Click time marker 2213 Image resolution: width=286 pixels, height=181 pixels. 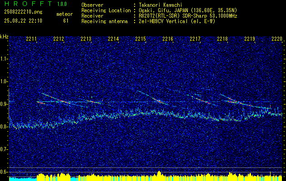(x=86, y=39)
